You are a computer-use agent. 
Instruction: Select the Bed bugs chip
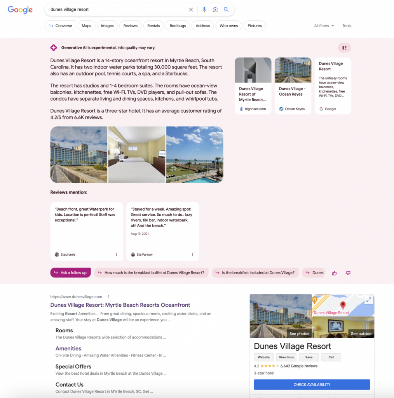(x=178, y=26)
